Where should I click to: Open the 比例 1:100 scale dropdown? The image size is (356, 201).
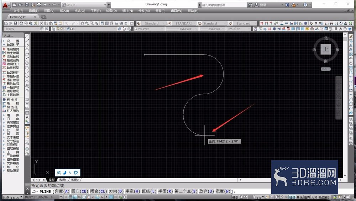coord(12,197)
